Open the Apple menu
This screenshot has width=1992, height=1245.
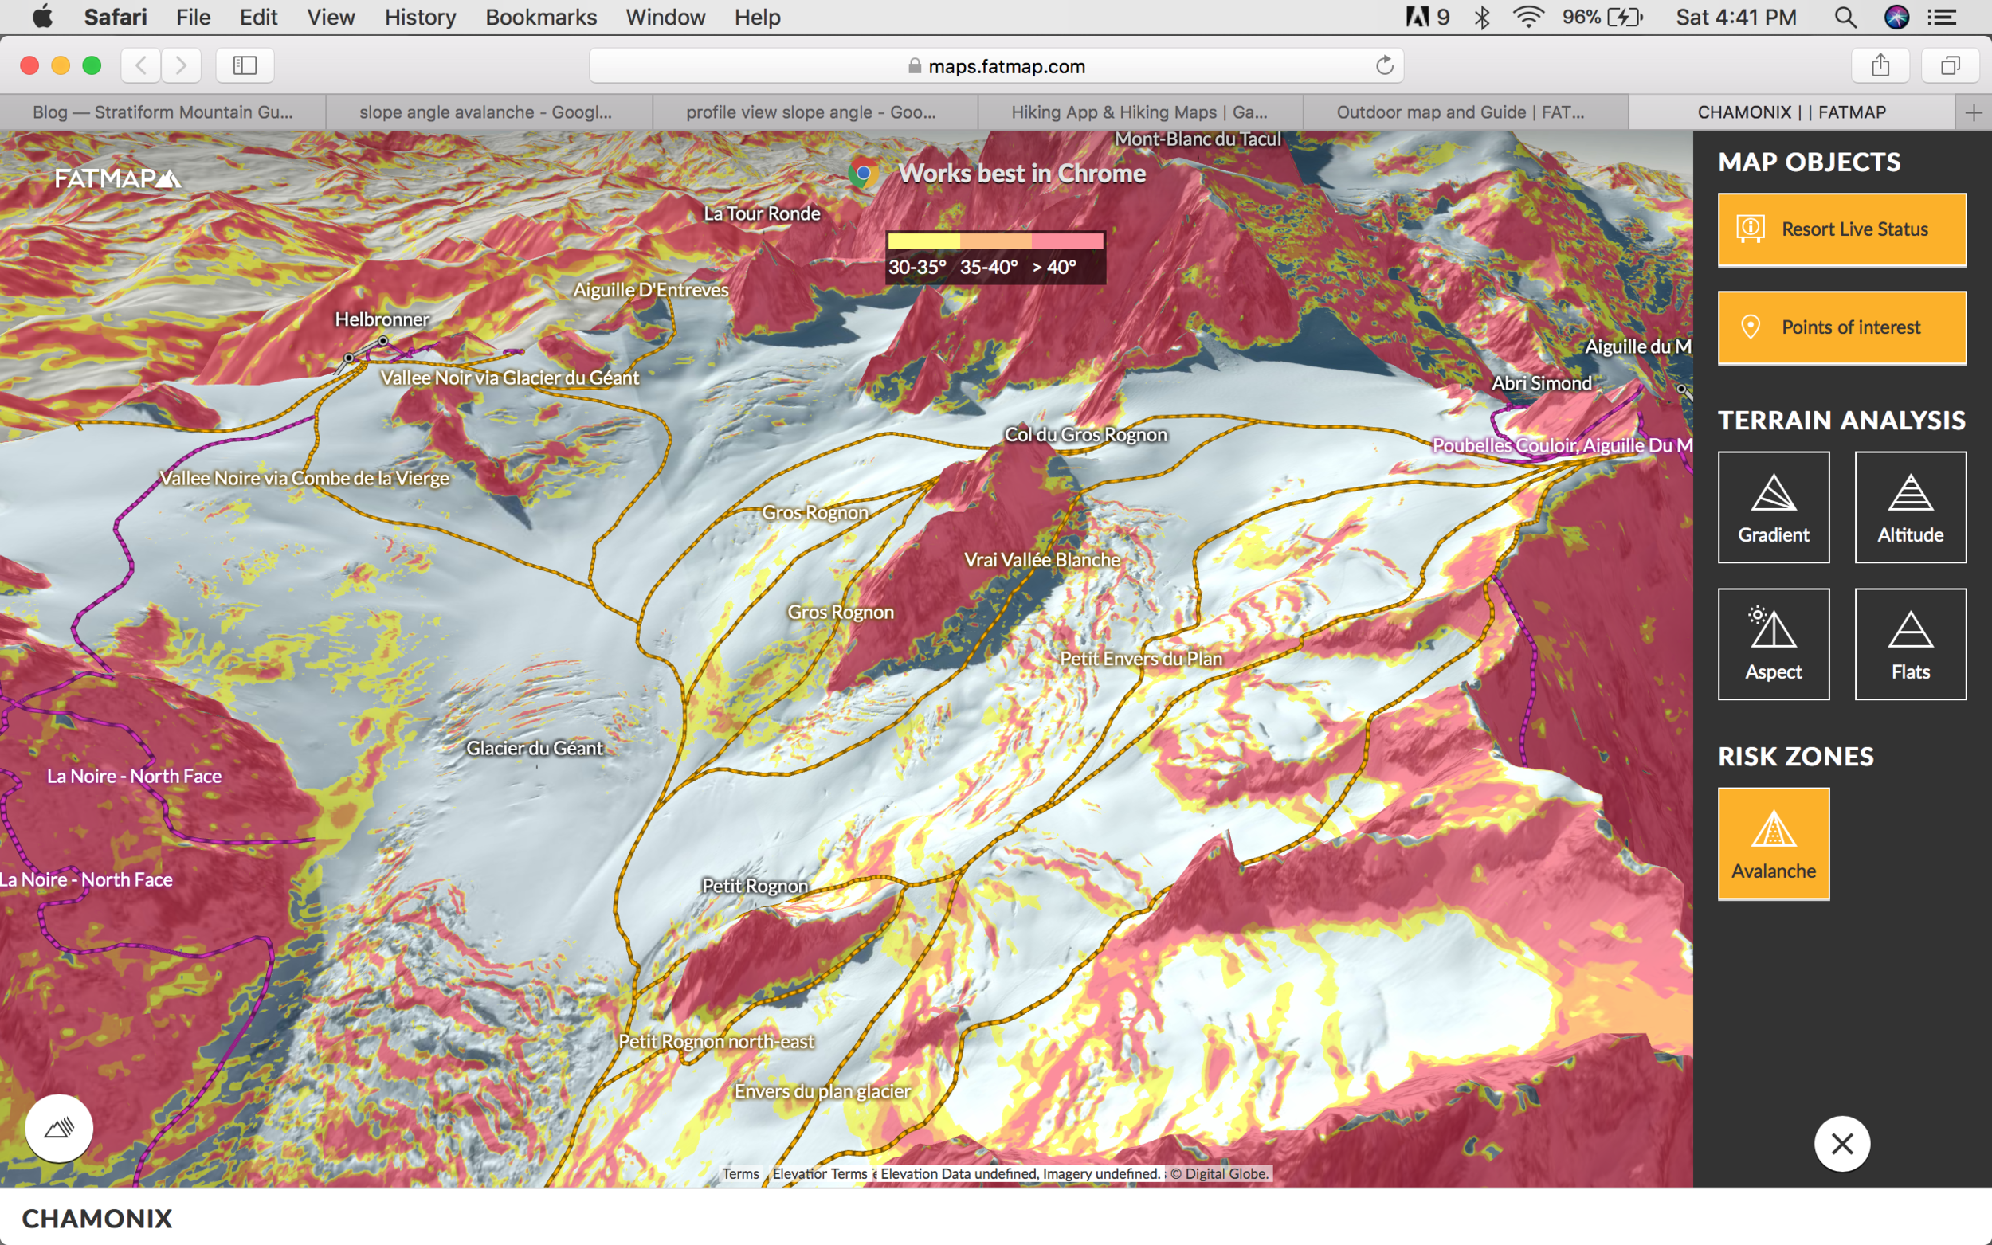[42, 18]
